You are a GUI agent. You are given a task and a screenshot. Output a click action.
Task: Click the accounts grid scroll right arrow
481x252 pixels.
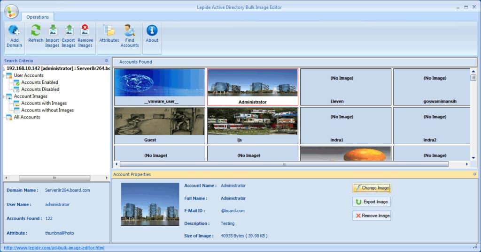tap(466, 164)
